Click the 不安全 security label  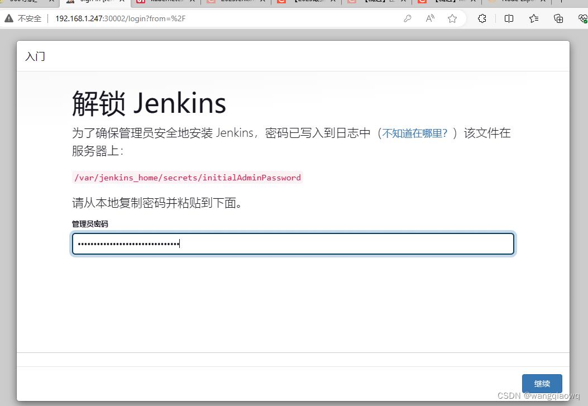tap(29, 18)
